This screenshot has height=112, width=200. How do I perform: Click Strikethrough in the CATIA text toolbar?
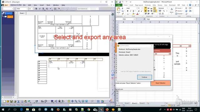(47, 9)
